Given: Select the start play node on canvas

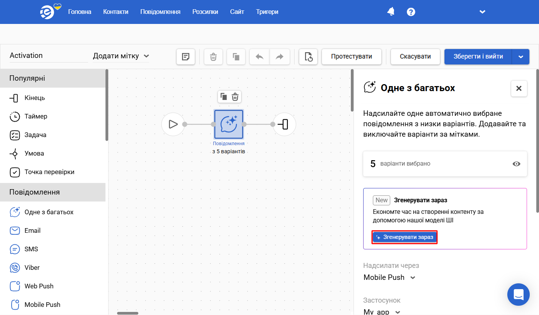Looking at the screenshot, I should click(x=173, y=124).
